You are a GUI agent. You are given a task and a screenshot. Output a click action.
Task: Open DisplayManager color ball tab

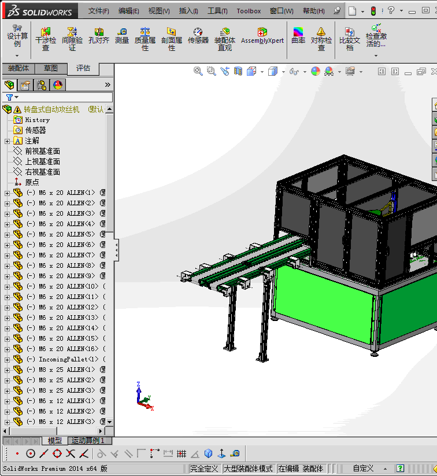pyautogui.click(x=58, y=85)
